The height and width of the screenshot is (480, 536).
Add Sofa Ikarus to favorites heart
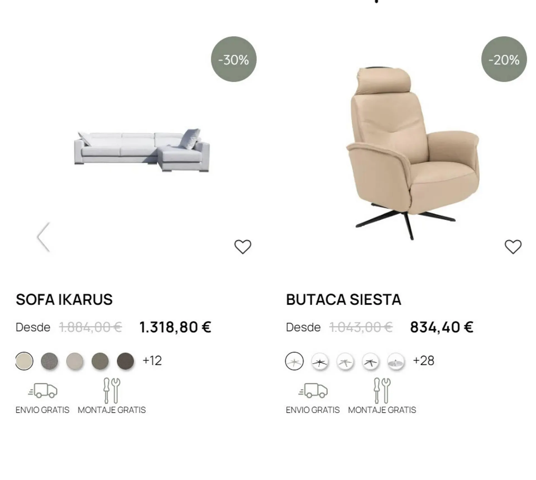coord(243,247)
